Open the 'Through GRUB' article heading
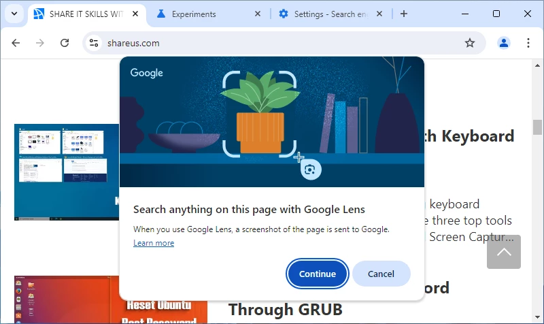Viewport: 544px width, 324px height. click(285, 310)
